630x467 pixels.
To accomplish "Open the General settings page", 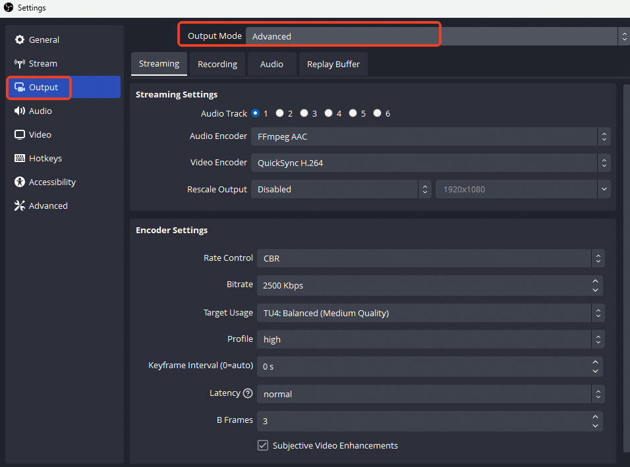I will (x=63, y=40).
